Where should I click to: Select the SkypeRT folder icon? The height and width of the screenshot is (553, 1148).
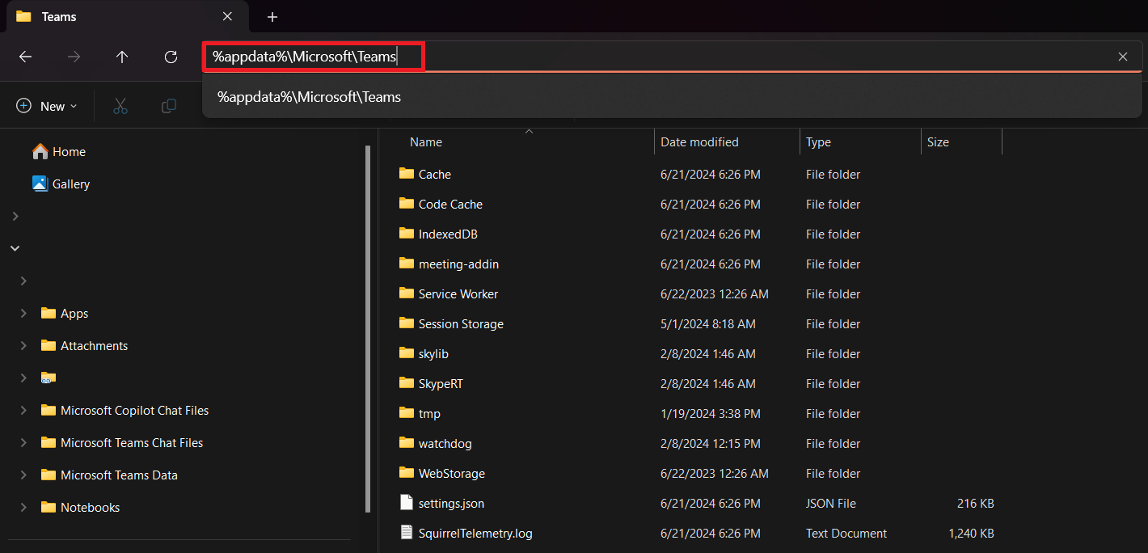[407, 383]
